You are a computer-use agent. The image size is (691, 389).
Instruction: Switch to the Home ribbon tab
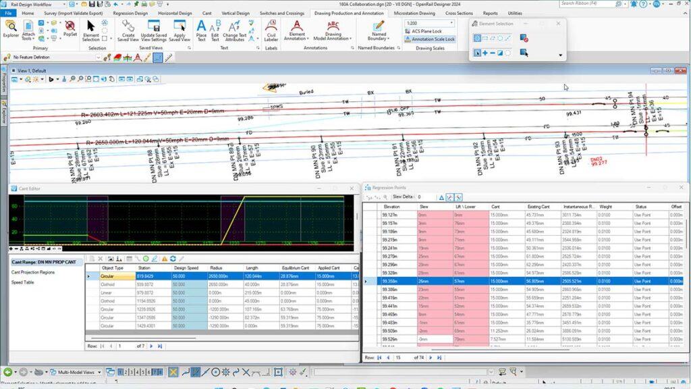(28, 14)
